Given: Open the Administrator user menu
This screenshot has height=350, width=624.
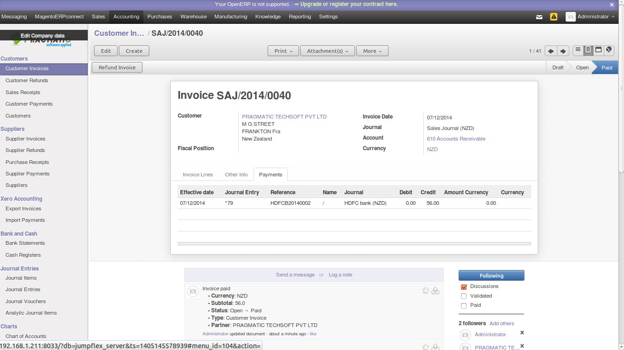Looking at the screenshot, I should coord(596,17).
